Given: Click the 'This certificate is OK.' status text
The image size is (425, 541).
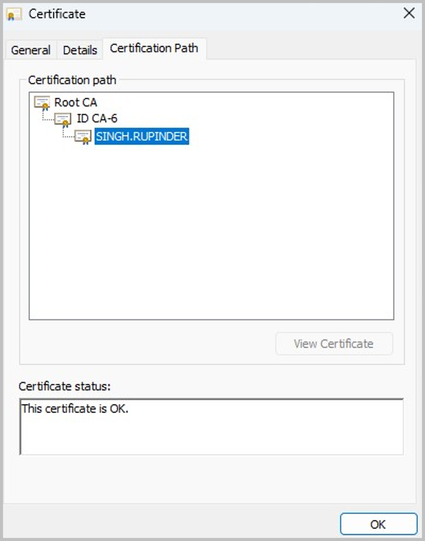Looking at the screenshot, I should 75,409.
